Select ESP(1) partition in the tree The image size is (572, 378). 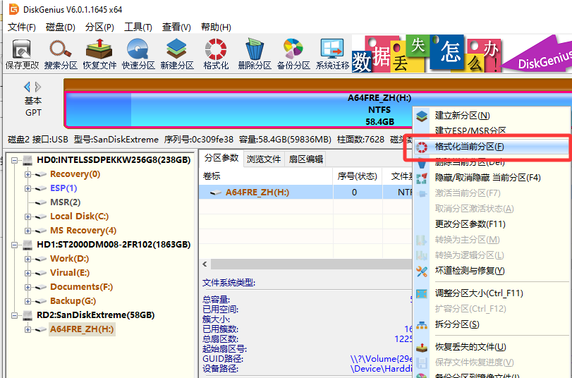[63, 188]
